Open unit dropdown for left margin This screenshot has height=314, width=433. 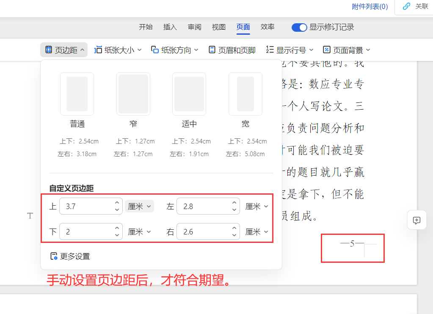[x=257, y=206]
